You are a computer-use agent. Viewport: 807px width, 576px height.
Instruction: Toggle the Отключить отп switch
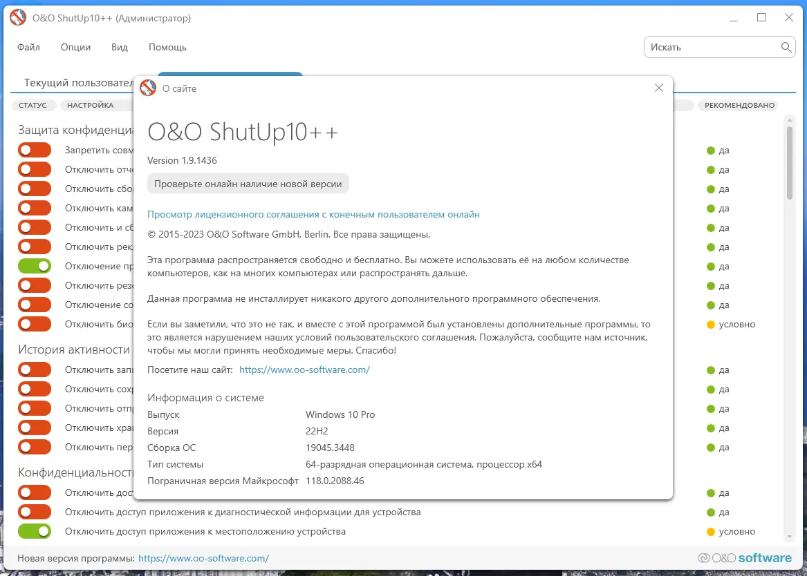coord(35,408)
